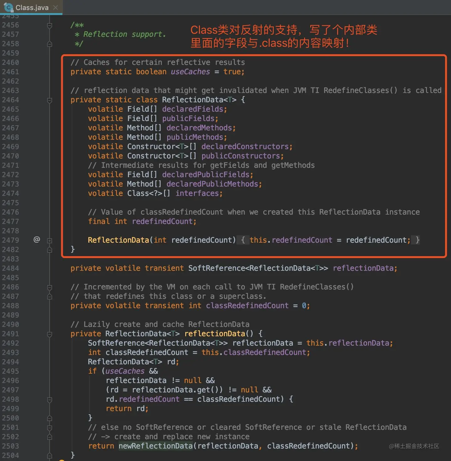This screenshot has width=451, height=461.
Task: Click the 'publicConstructors' field name
Action: (x=241, y=156)
